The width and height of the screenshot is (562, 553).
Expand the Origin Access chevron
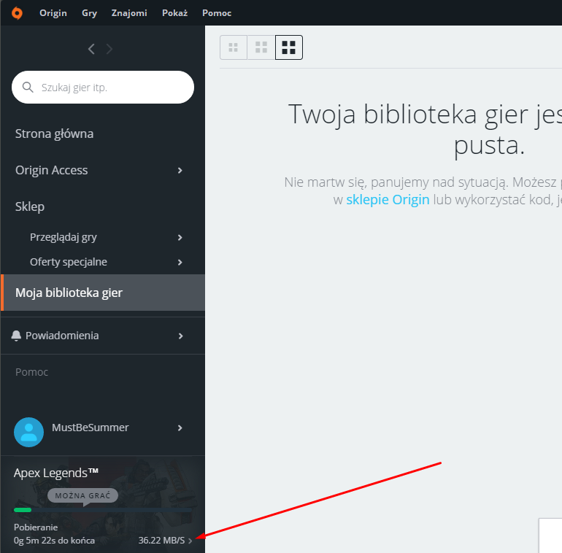180,171
